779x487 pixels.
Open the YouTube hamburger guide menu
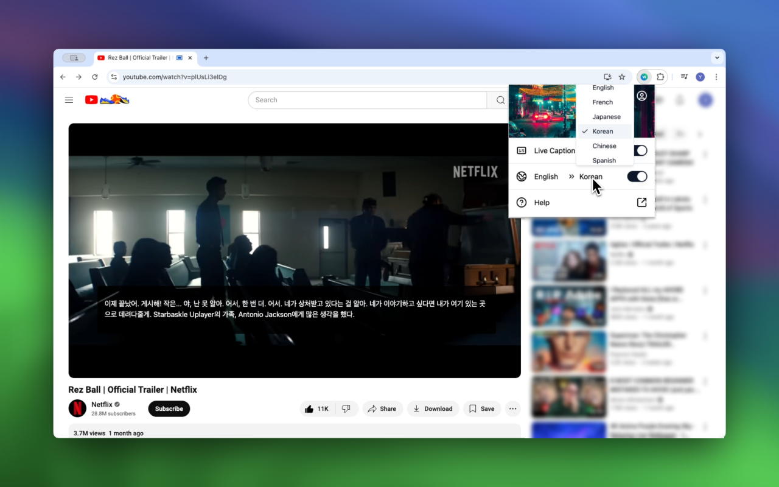[69, 100]
